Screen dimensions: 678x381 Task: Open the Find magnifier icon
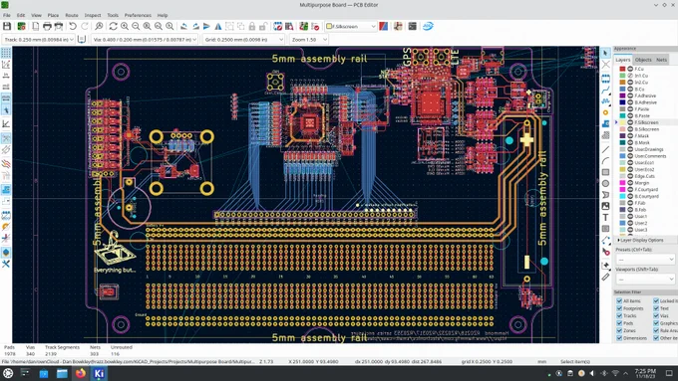coord(99,26)
